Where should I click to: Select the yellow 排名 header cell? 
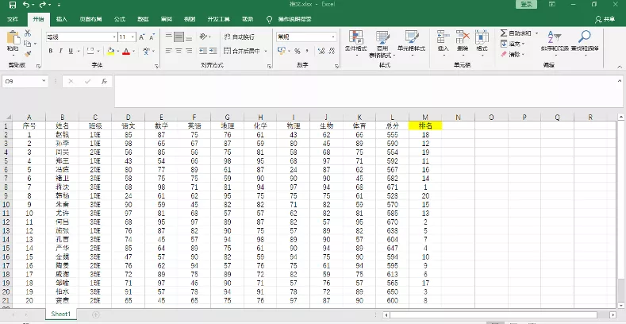coord(424,125)
